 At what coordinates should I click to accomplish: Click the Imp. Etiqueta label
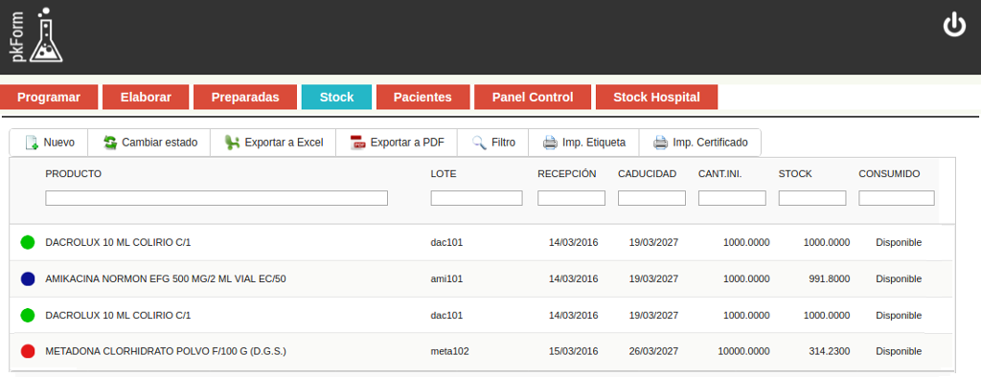click(594, 143)
